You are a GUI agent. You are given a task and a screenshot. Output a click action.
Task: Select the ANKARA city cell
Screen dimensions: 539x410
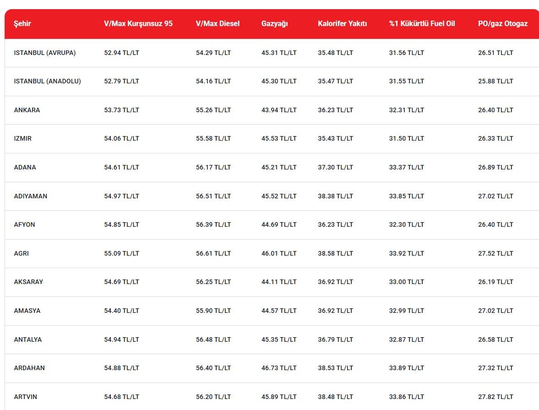[x=27, y=110]
